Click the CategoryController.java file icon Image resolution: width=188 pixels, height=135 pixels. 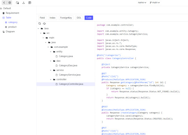(x=57, y=84)
